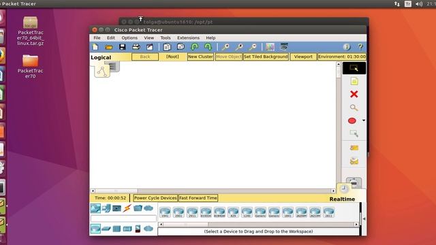
Task: Click the Viewport button
Action: tap(303, 56)
